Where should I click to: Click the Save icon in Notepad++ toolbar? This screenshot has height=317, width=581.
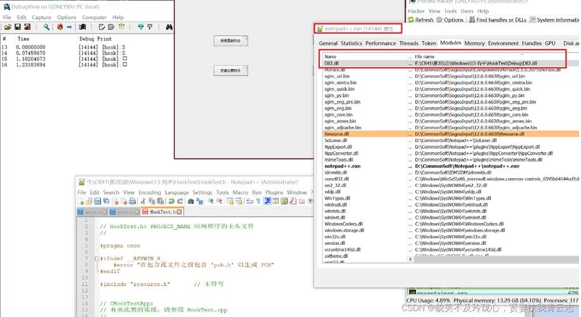(97, 201)
